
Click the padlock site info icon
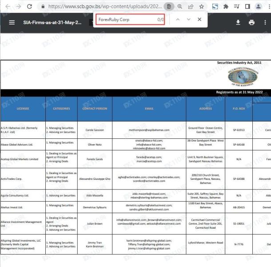tap(43, 7)
